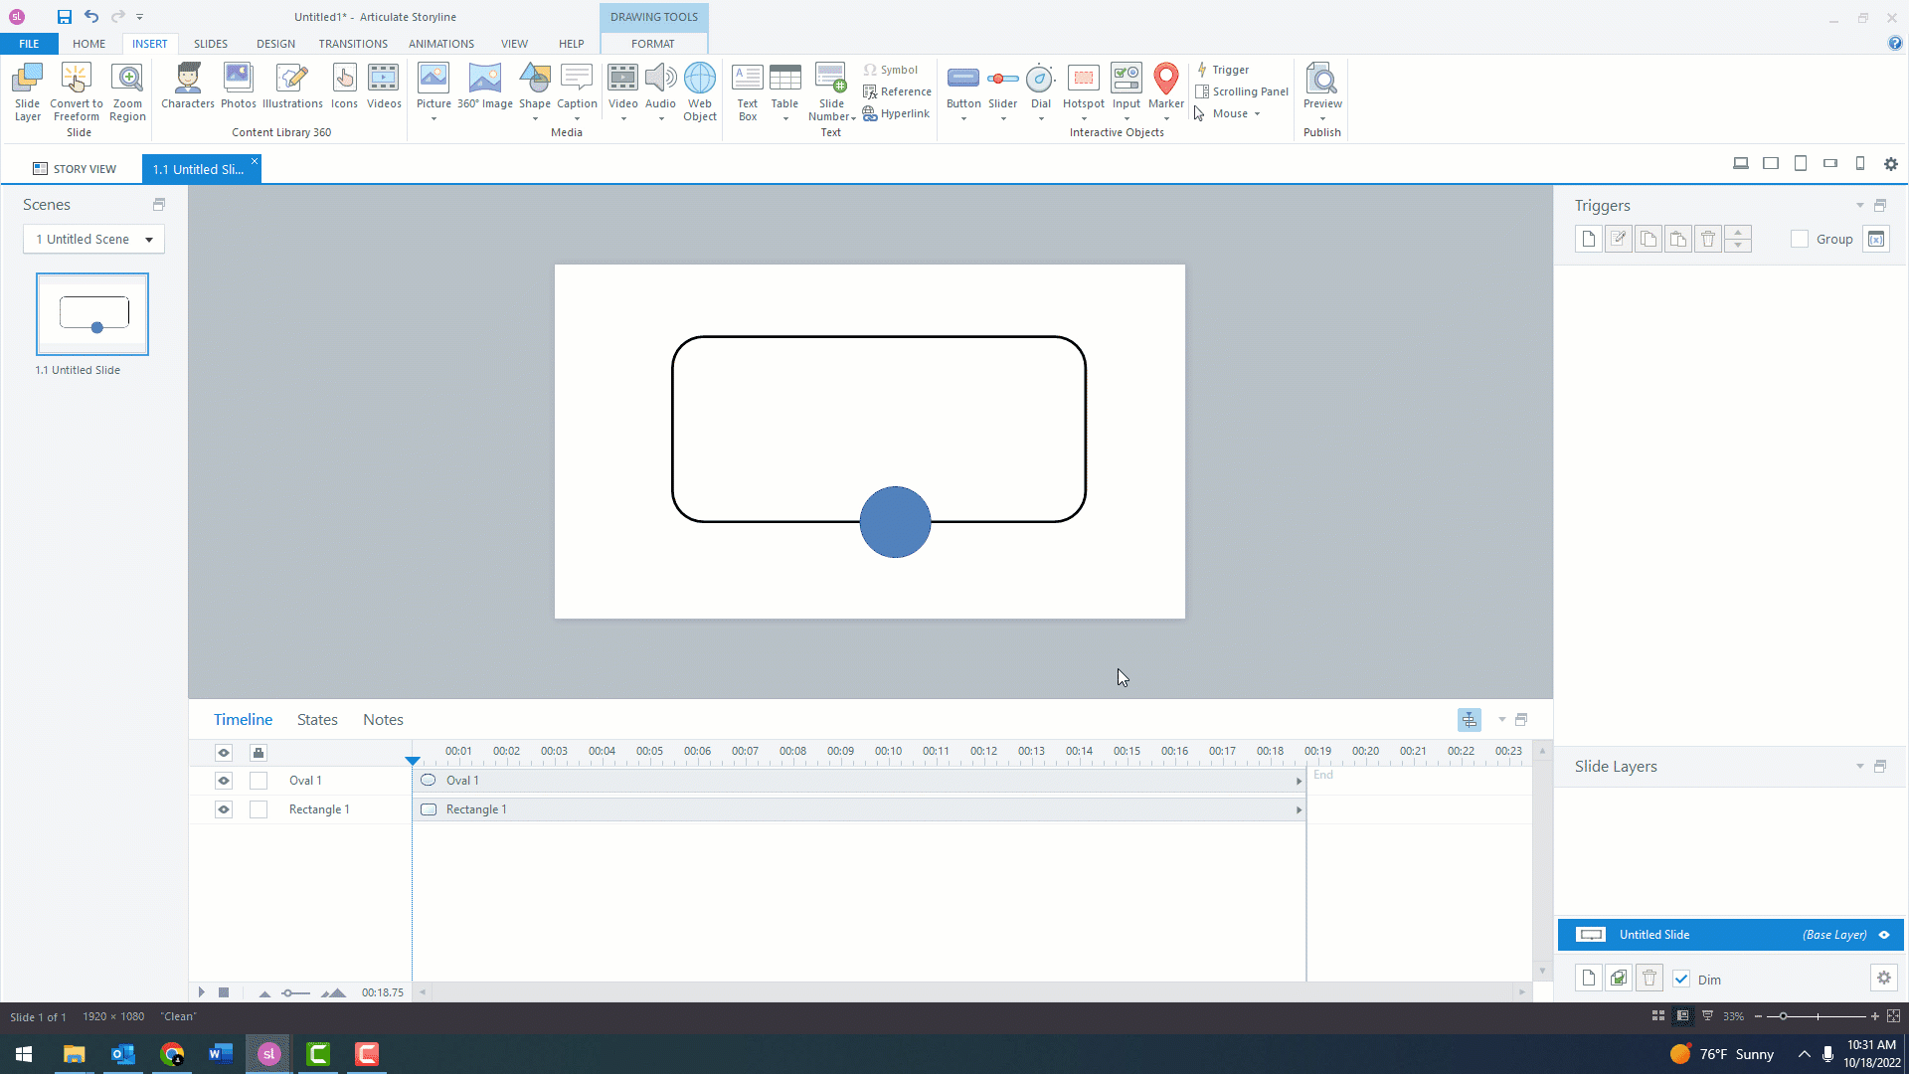Toggle visibility of Oval 1 in the timeline
Screen dimensions: 1909x1074
223,781
